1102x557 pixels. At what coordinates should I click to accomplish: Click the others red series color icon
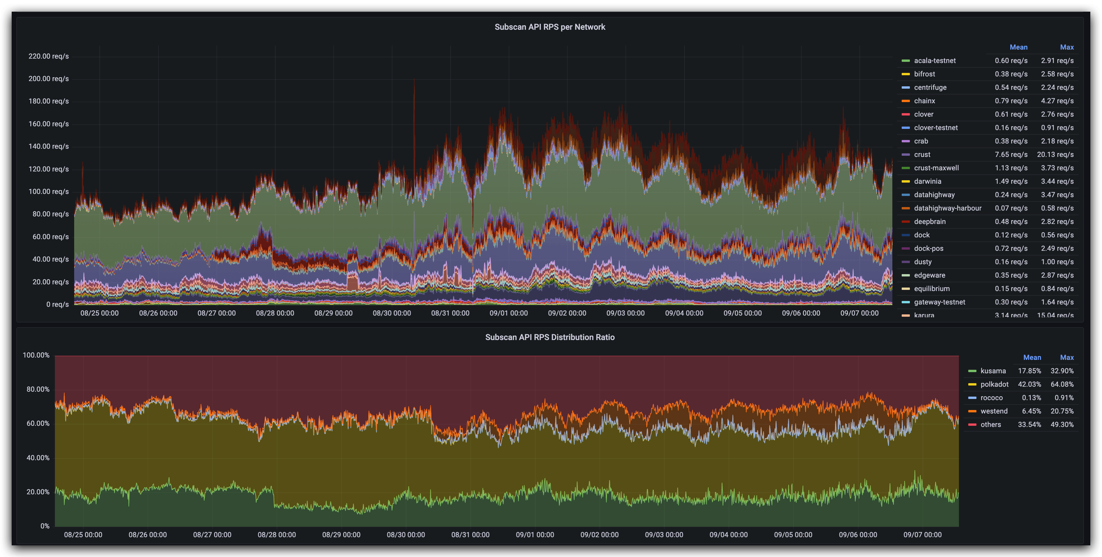[x=972, y=425]
